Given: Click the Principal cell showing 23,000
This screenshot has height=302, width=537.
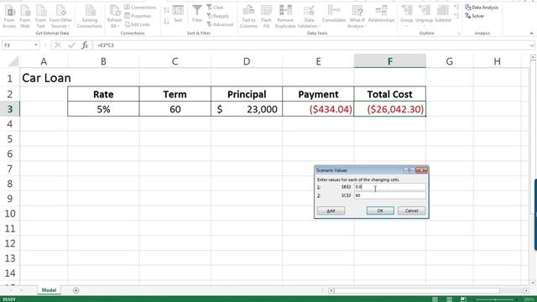Looking at the screenshot, I should click(x=247, y=109).
